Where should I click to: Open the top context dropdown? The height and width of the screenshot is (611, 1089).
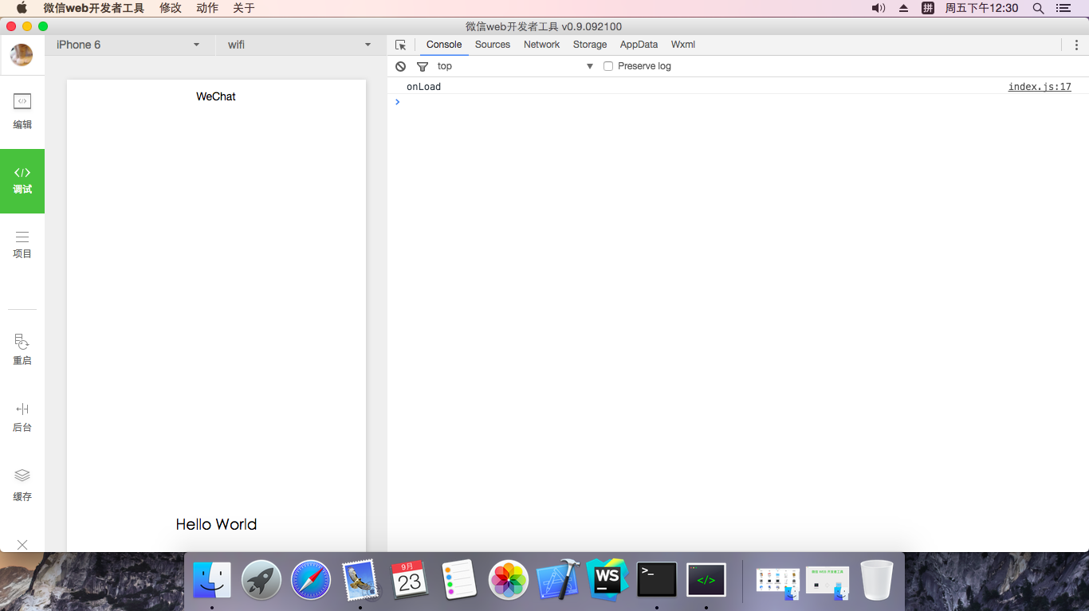point(515,66)
